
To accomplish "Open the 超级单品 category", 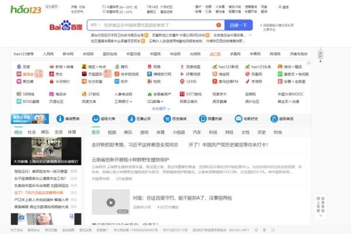I will pyautogui.click(x=282, y=119).
